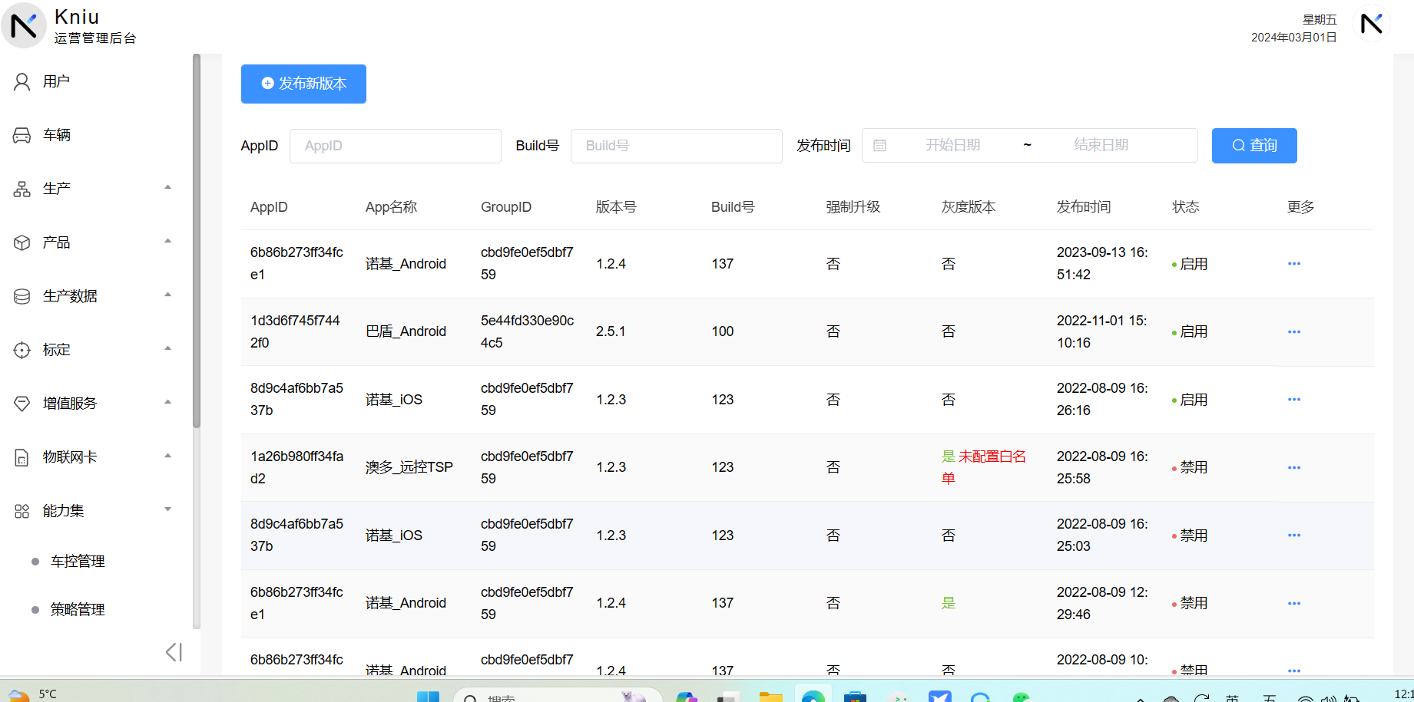The image size is (1414, 702).
Task: Expand the 生产数据 menu arrow
Action: tap(167, 295)
